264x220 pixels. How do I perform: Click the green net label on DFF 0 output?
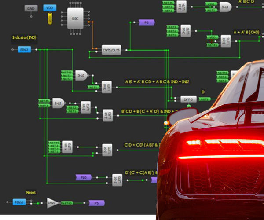[x=205, y=99]
